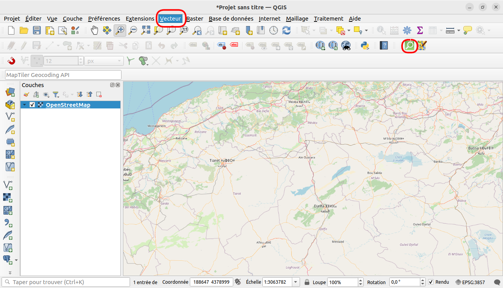Expand the PostGIS layer button dropdown arrow

coord(16,260)
